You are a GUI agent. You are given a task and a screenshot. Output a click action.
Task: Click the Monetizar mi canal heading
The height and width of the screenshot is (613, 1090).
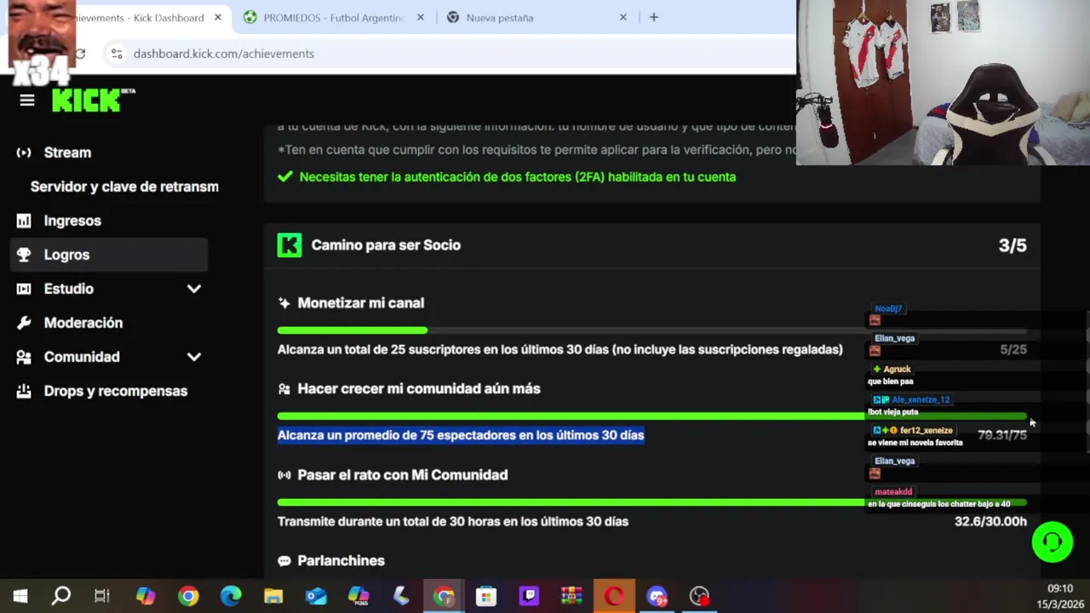[x=361, y=303]
